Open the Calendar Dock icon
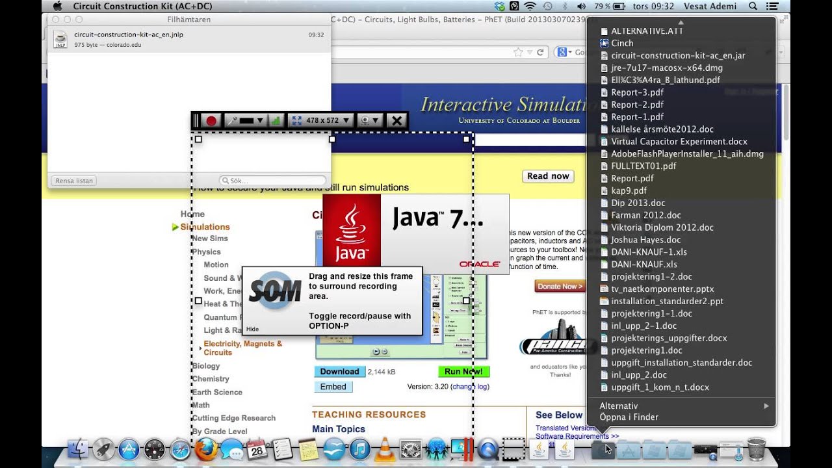Viewport: 832px width, 468px height. click(x=257, y=449)
